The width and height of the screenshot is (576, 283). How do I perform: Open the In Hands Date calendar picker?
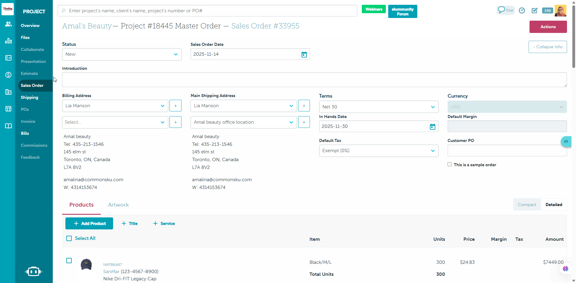click(x=432, y=127)
